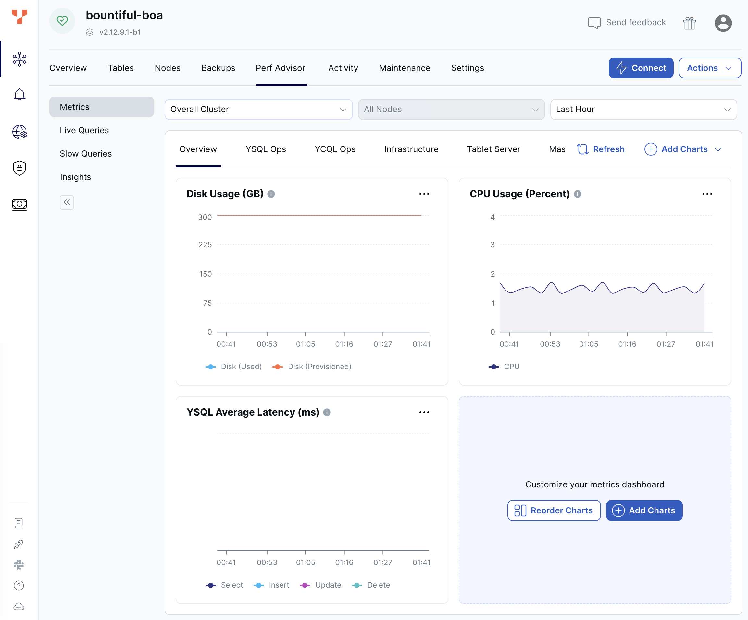Image resolution: width=748 pixels, height=620 pixels.
Task: Open the Slack integration icon
Action: 19,564
